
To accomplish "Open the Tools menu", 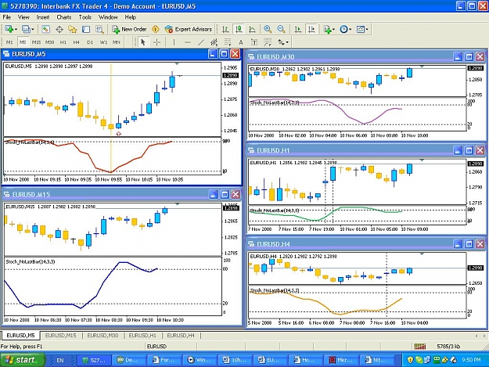I will click(84, 17).
